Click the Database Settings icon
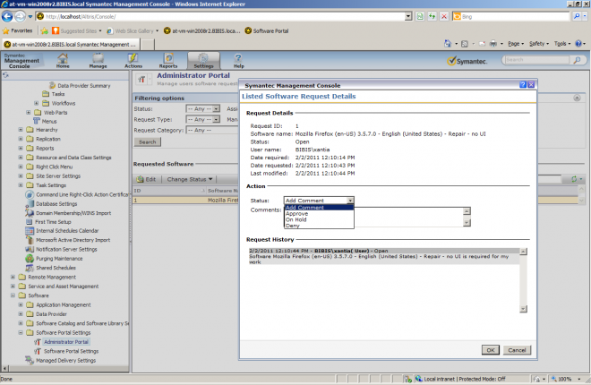Screen dimensions: 591x385 (30, 204)
